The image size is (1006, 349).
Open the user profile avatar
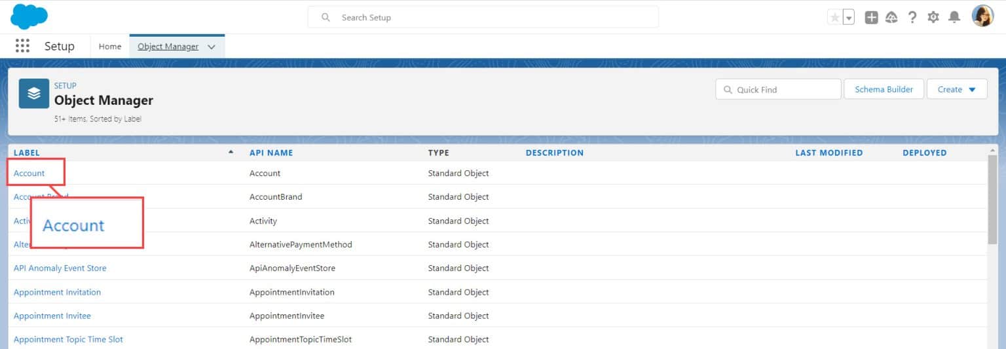(x=982, y=16)
